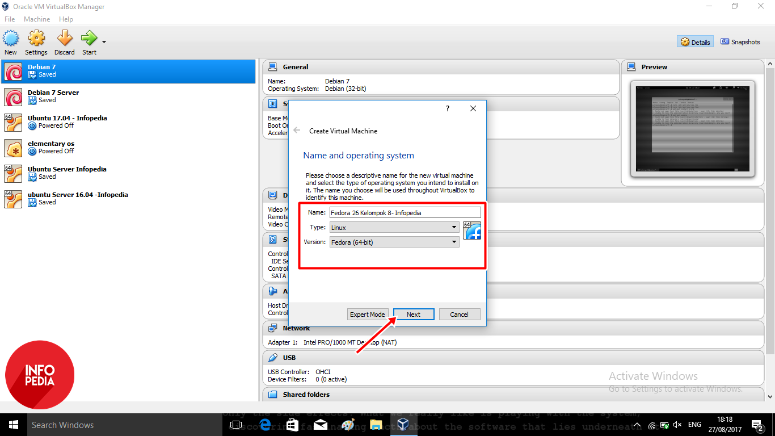The image size is (775, 436).
Task: Select Ubuntu 17.04 - Infopedia machine
Action: (129, 122)
